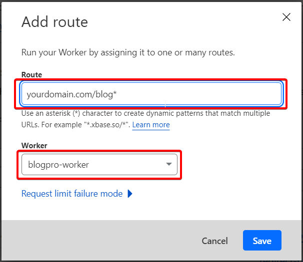Click the 'Run your Worker' description text
Screen dimensions: 303x262
(x=128, y=52)
